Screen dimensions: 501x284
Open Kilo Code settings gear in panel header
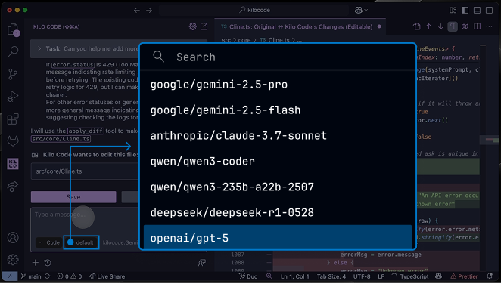(193, 26)
